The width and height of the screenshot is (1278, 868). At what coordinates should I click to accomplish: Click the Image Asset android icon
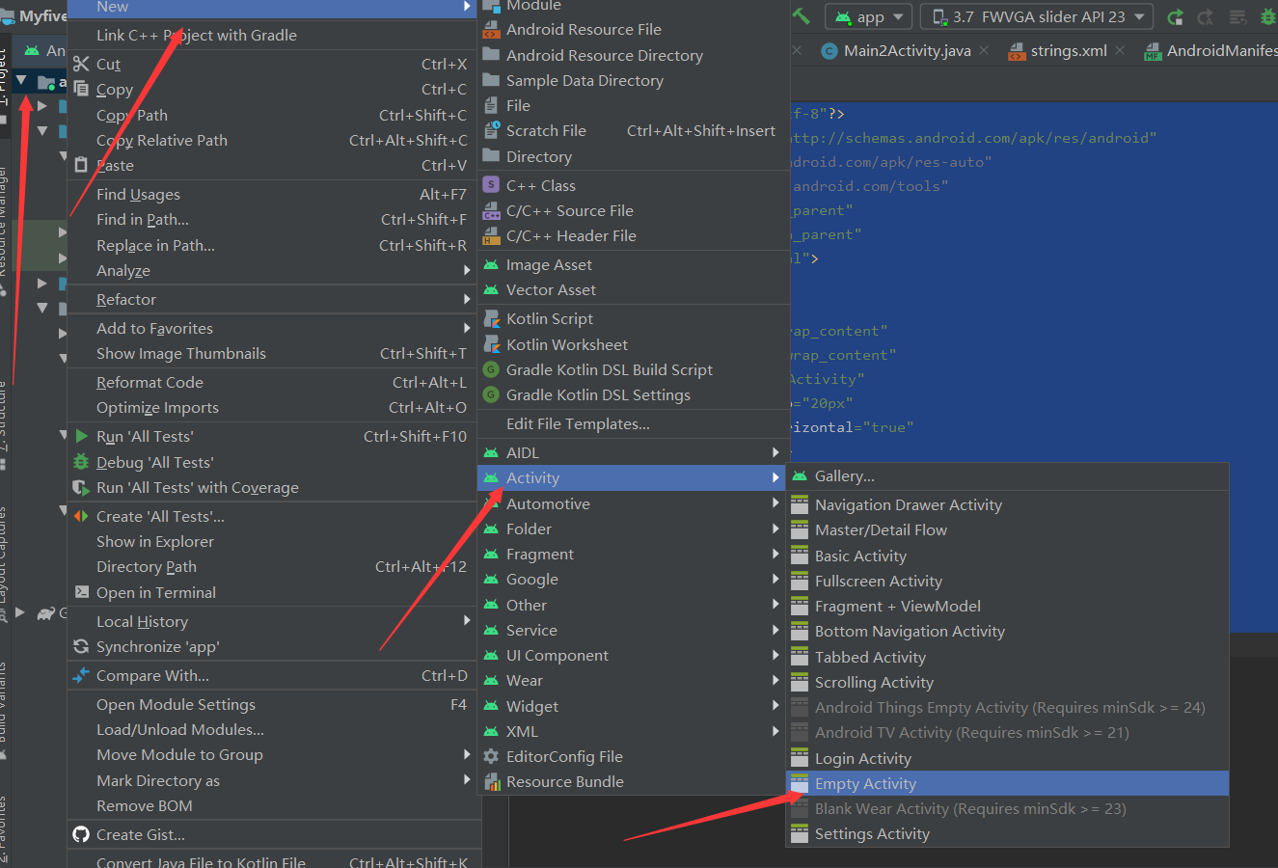pos(491,264)
